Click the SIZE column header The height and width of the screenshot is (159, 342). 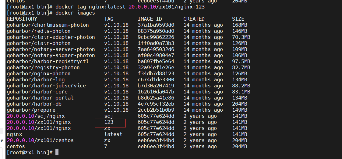coord(238,19)
